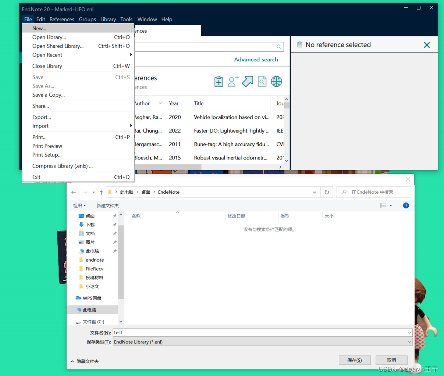Expand the Import submenu
Viewport: 444px width, 376px height.
coord(78,126)
